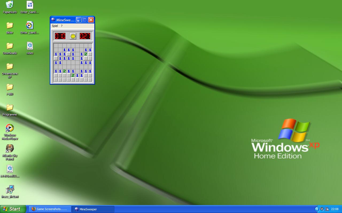This screenshot has height=213, width=342.
Task: Select the Programme folder icon
Action: pos(10,107)
